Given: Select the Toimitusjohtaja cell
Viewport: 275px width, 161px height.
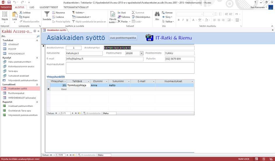Looking at the screenshot, I should 78,85.
